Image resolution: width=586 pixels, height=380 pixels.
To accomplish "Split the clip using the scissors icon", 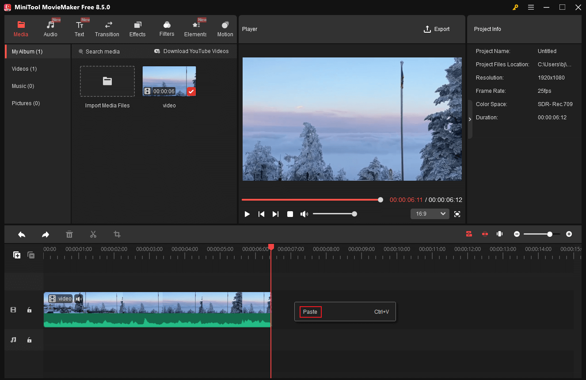I will (x=93, y=234).
